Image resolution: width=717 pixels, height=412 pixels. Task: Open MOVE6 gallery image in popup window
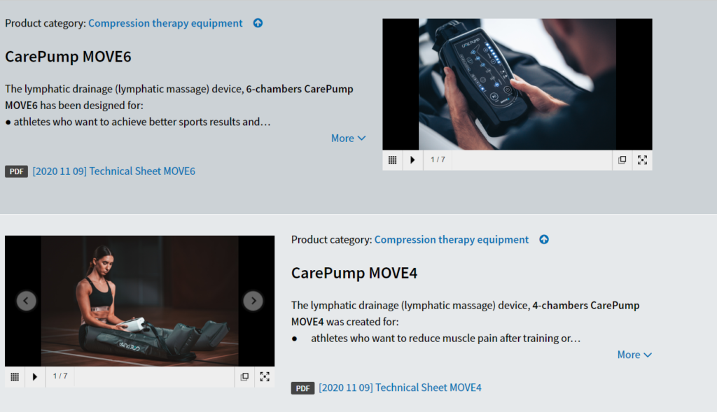(622, 160)
